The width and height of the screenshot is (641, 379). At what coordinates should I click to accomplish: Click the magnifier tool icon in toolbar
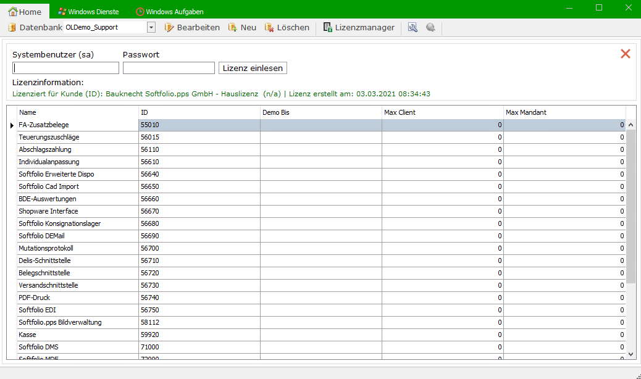click(413, 28)
